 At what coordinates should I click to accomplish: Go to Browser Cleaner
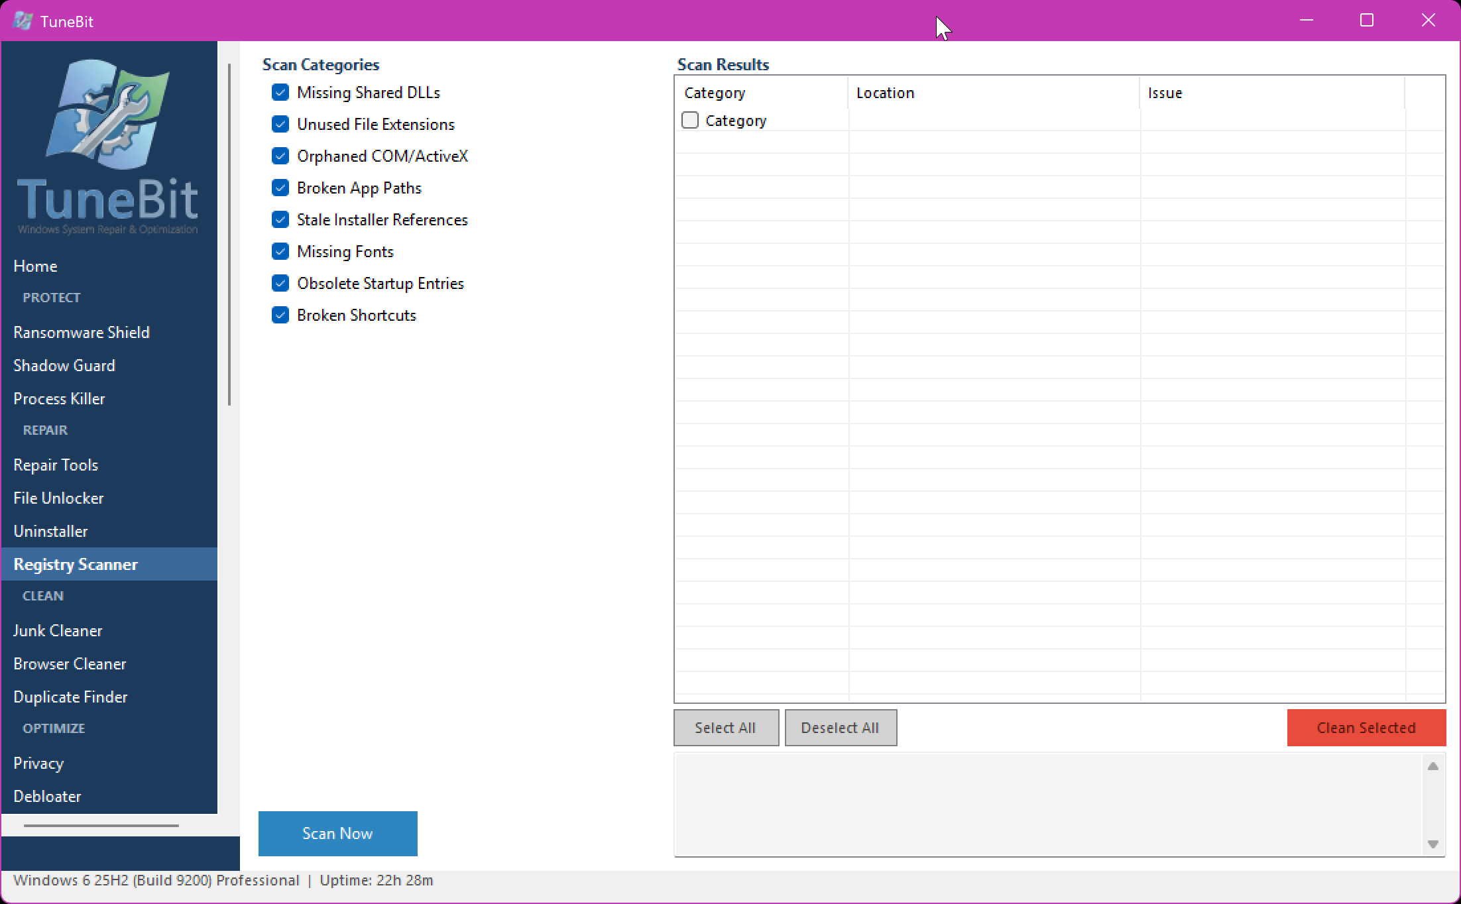click(109, 664)
